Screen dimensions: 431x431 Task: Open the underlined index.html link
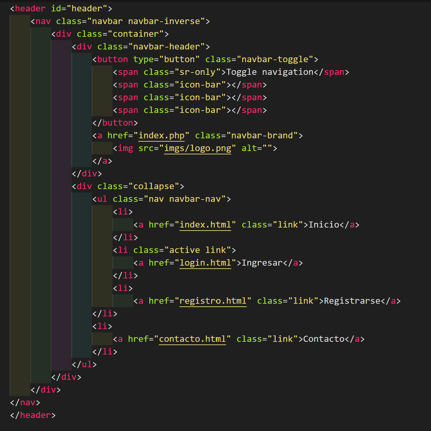(205, 225)
